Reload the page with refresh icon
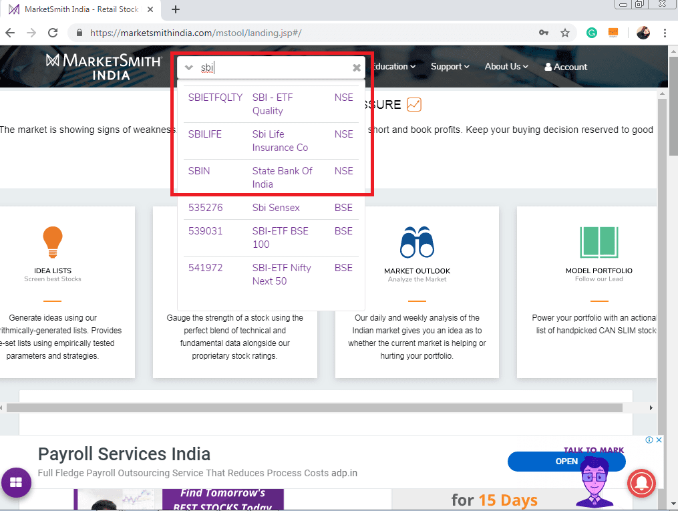The width and height of the screenshot is (678, 511). (x=53, y=33)
